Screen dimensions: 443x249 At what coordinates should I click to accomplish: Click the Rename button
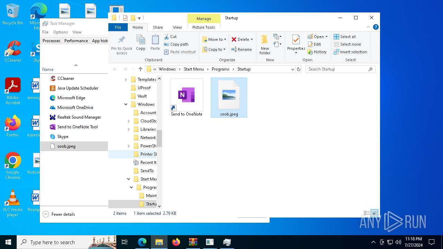(242, 49)
